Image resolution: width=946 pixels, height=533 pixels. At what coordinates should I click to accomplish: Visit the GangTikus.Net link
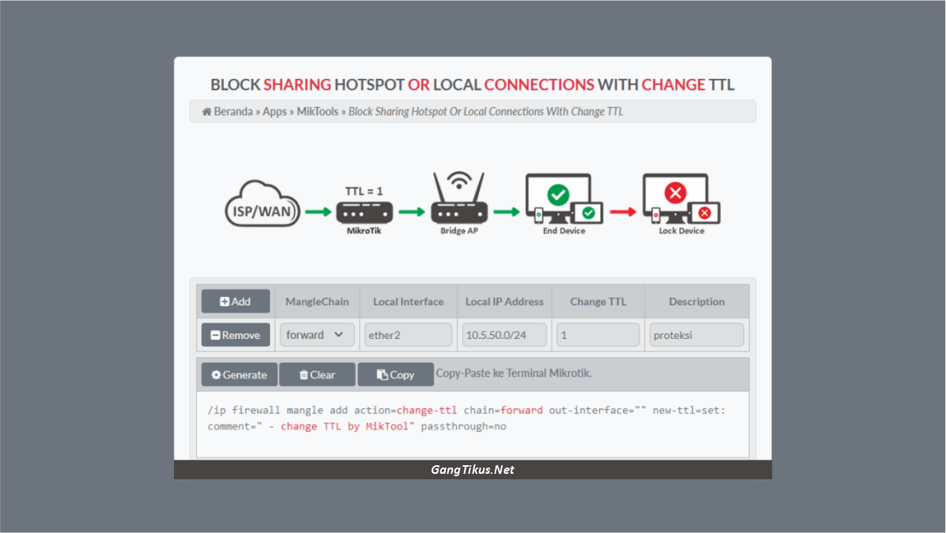pyautogui.click(x=473, y=469)
